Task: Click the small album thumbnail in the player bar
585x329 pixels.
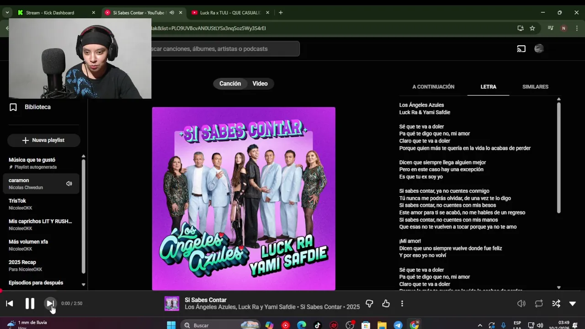Action: pos(172,303)
